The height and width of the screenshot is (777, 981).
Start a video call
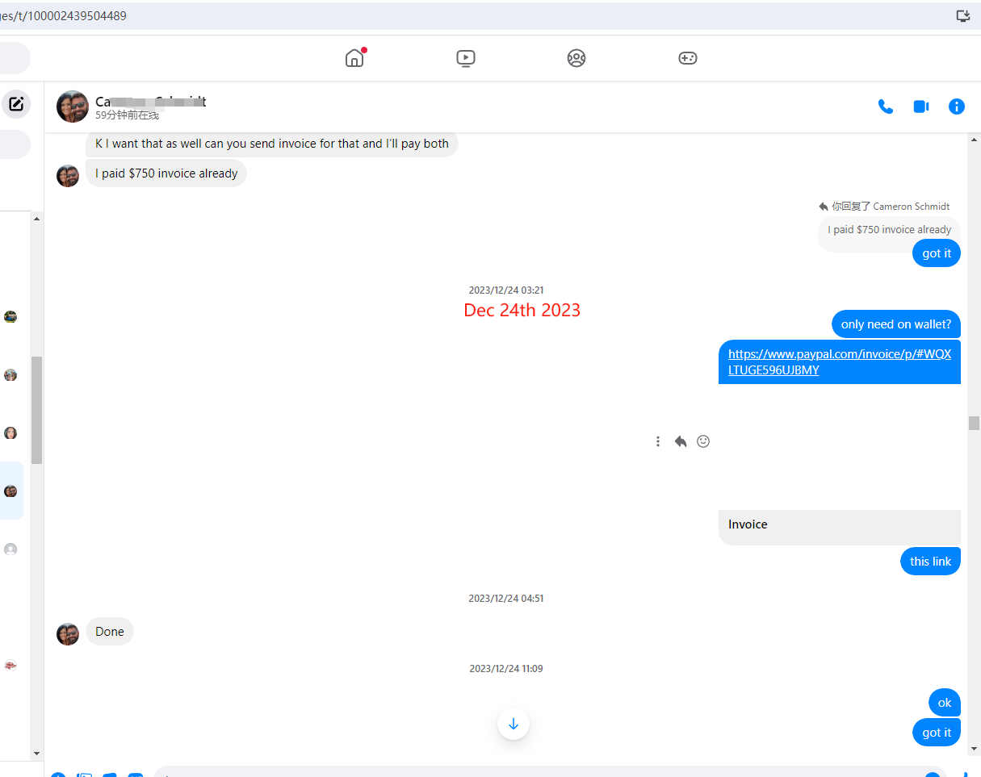pyautogui.click(x=921, y=107)
